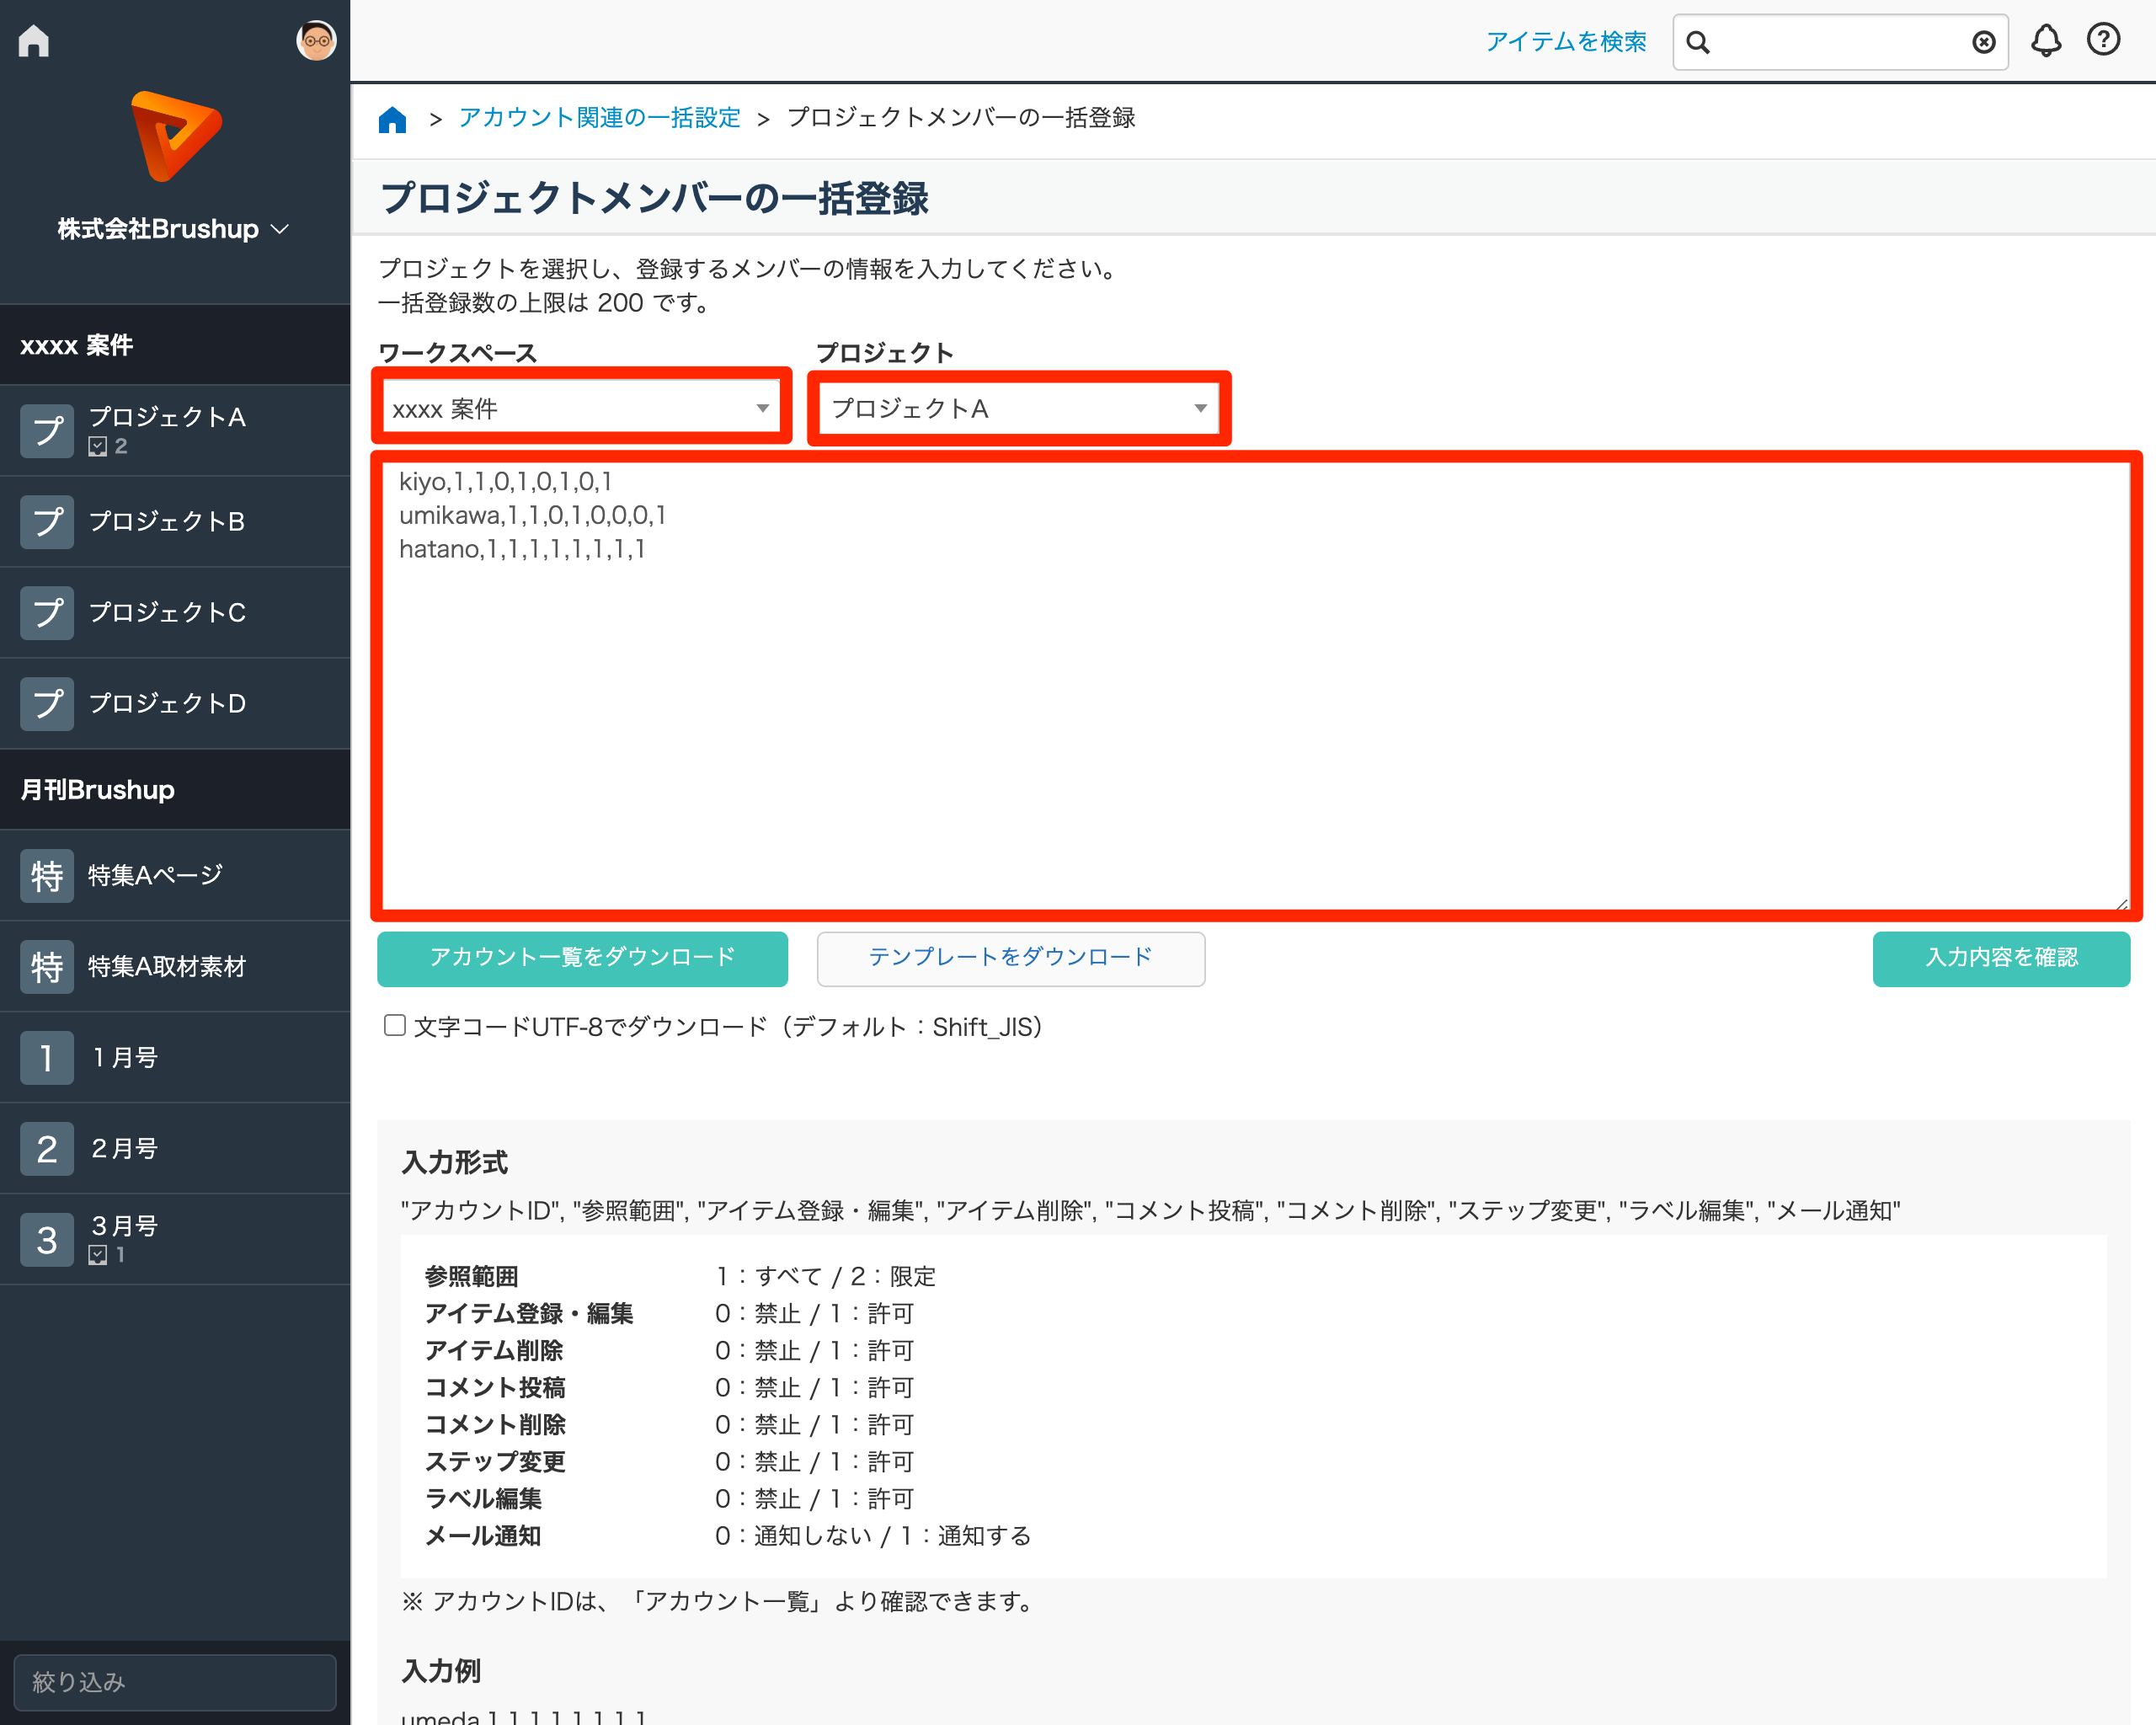Open the ワークスペース dropdown showing xxxx 案件
Viewport: 2156px width, 1725px height.
click(x=581, y=408)
